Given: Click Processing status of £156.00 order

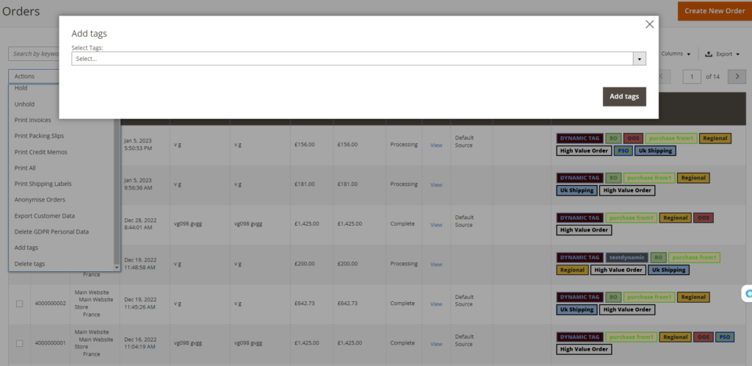Looking at the screenshot, I should 404,144.
